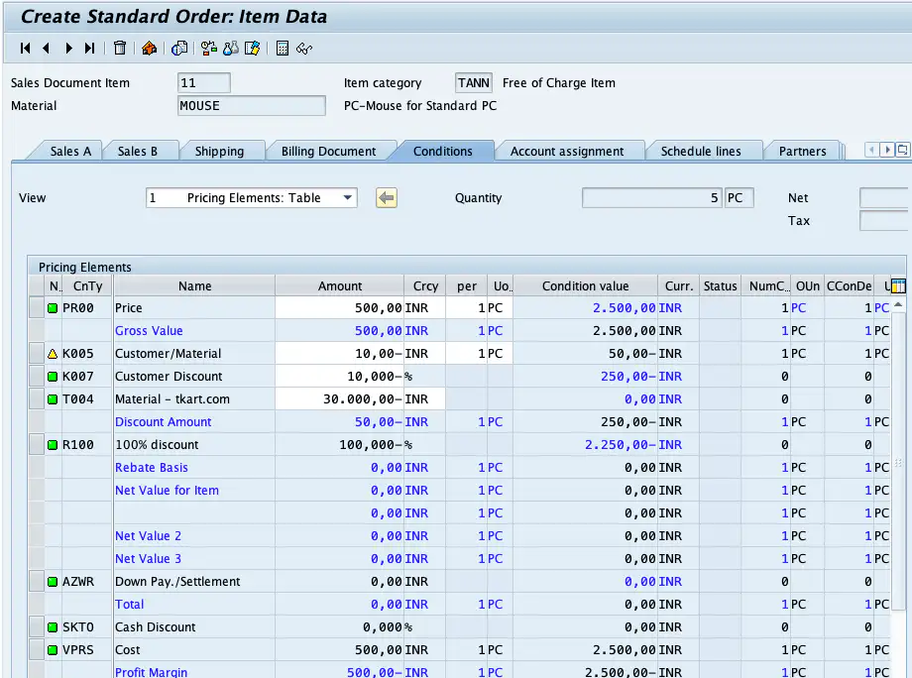912x678 pixels.
Task: Click the Amount column header
Action: click(340, 286)
